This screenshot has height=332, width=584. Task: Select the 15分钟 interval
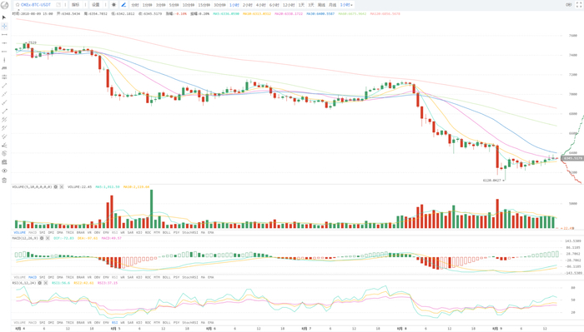point(204,5)
